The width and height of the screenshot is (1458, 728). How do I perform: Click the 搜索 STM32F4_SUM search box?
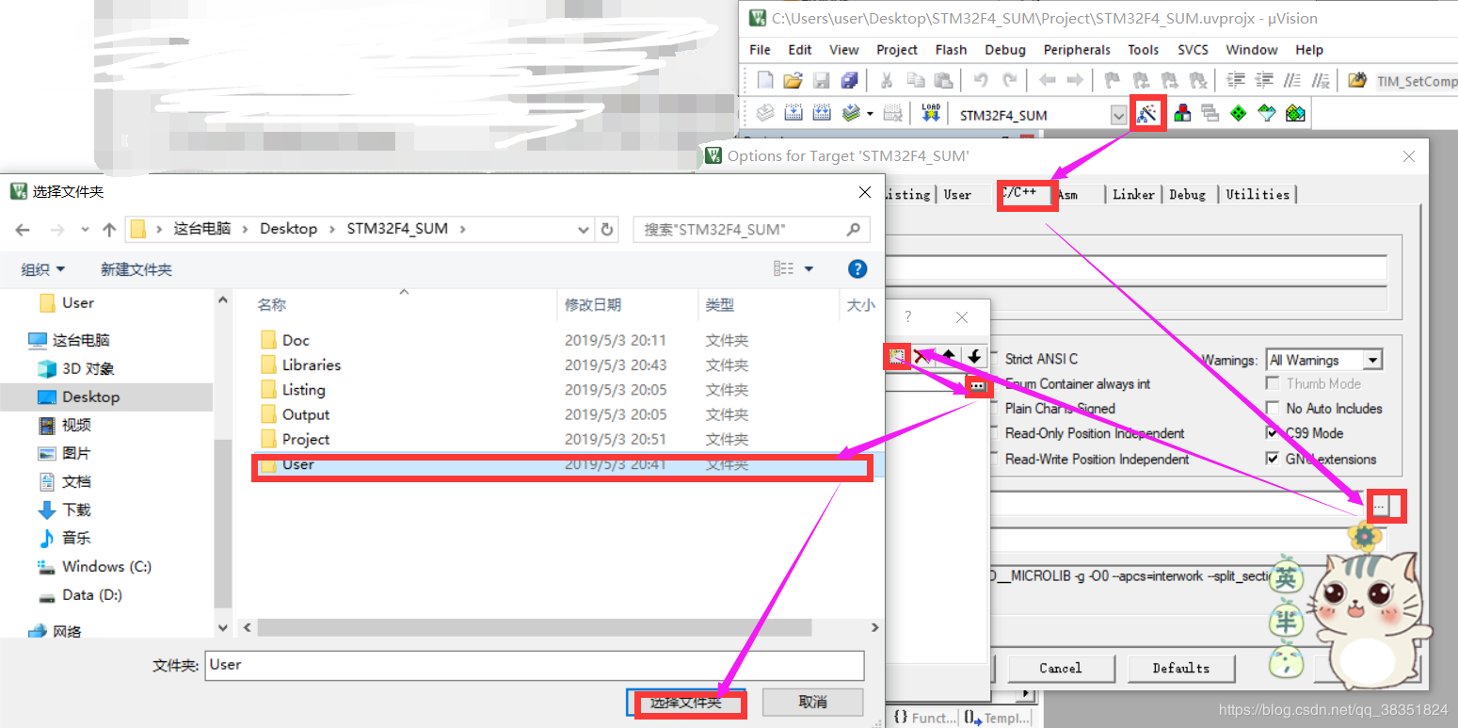pos(752,229)
